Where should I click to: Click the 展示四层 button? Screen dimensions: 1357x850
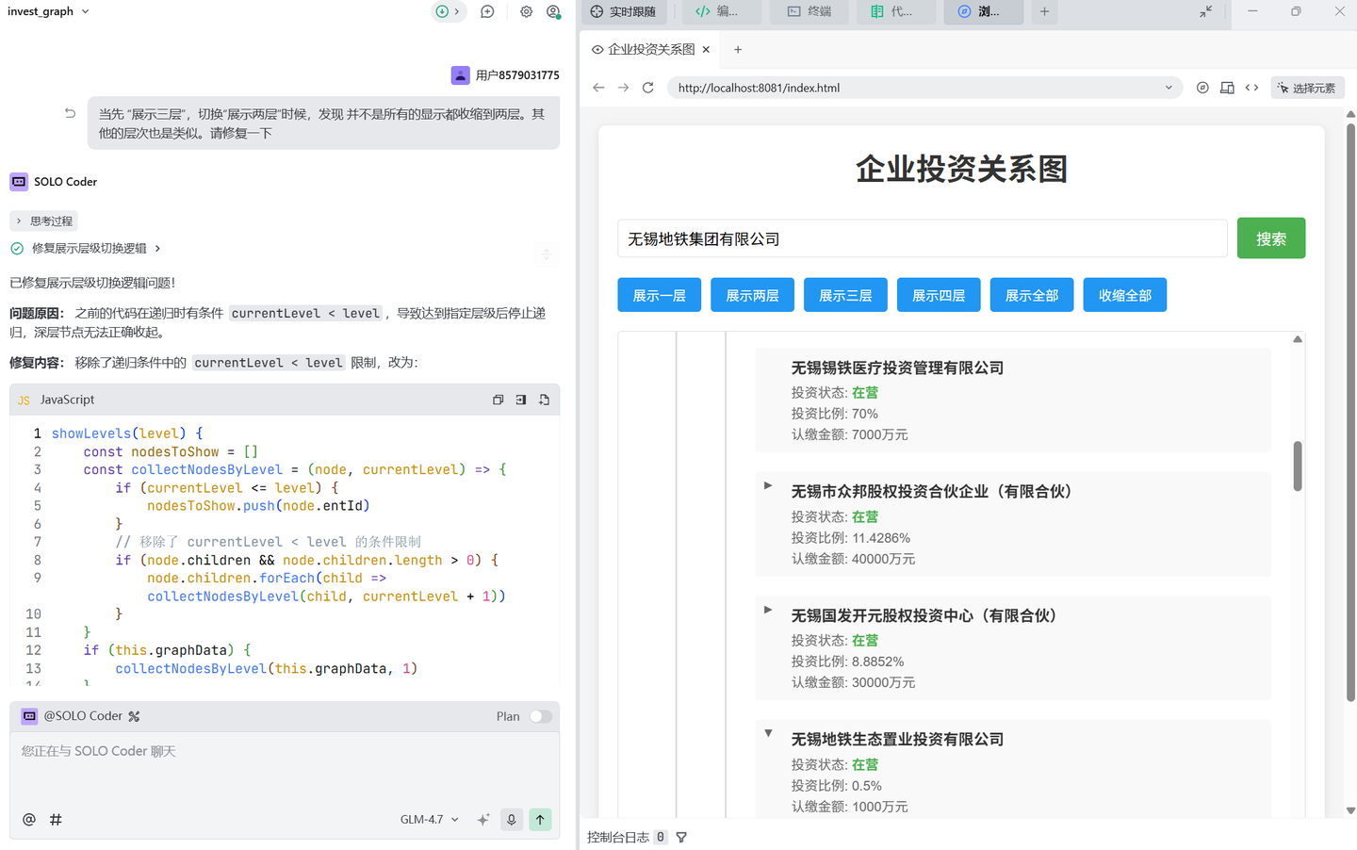(939, 295)
